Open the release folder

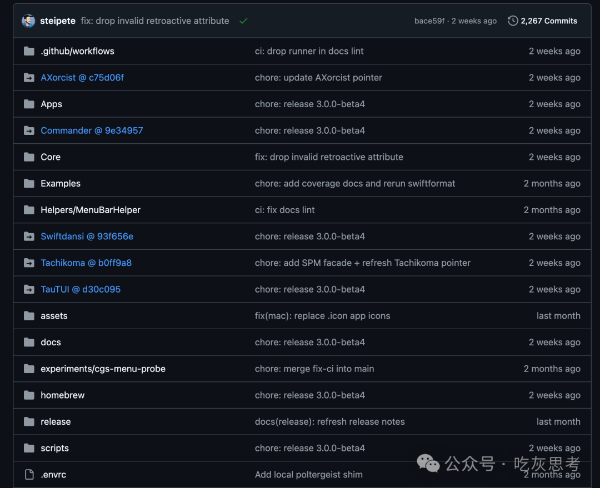point(56,421)
